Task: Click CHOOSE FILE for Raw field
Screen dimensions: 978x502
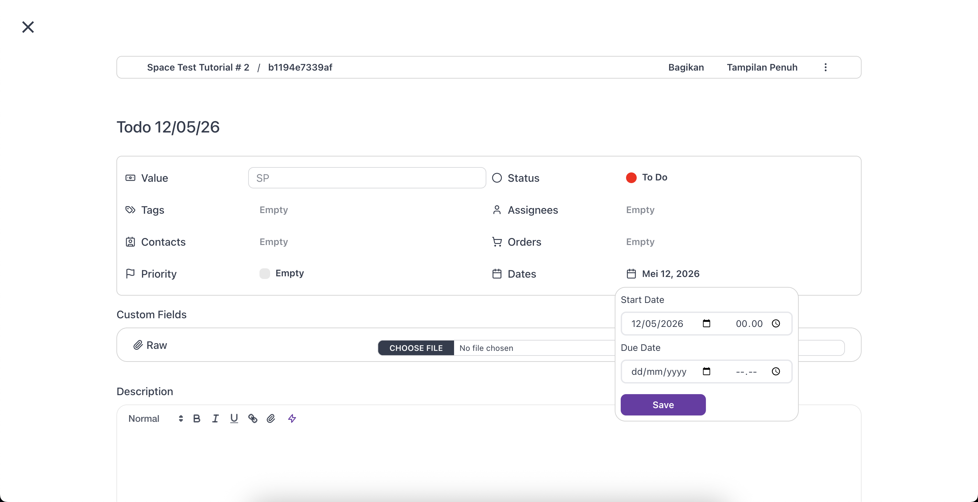Action: tap(416, 348)
